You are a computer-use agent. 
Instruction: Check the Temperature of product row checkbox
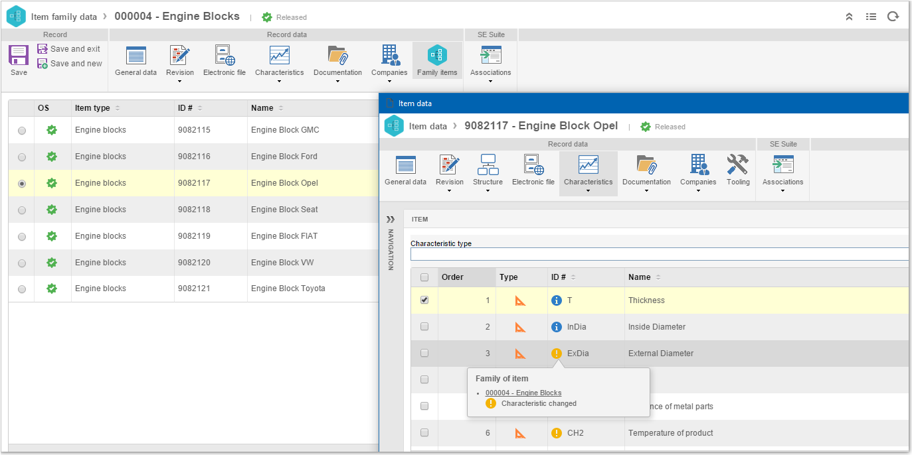[424, 432]
